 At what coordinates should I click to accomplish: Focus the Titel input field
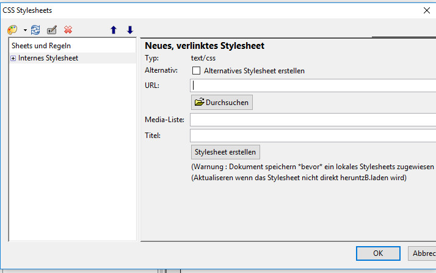click(x=313, y=136)
